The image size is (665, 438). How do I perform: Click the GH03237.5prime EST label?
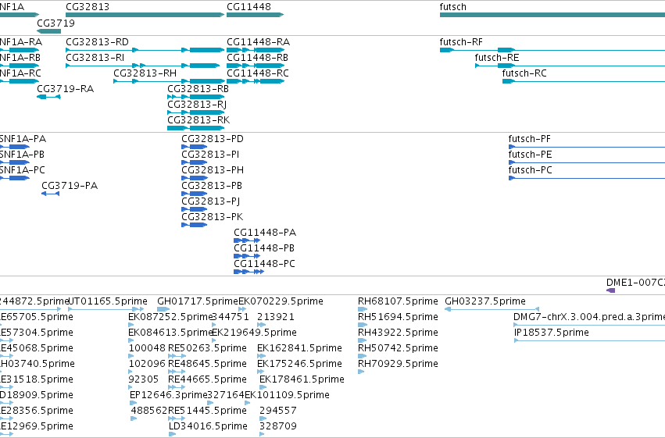[x=485, y=301]
